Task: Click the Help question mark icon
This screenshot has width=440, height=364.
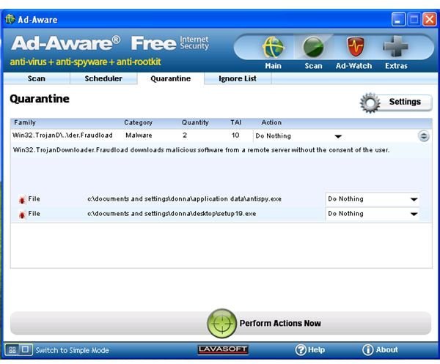Action: click(x=301, y=350)
